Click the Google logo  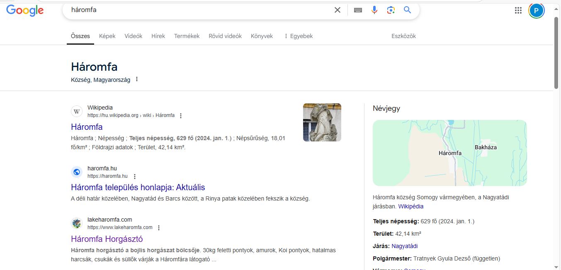pos(25,10)
